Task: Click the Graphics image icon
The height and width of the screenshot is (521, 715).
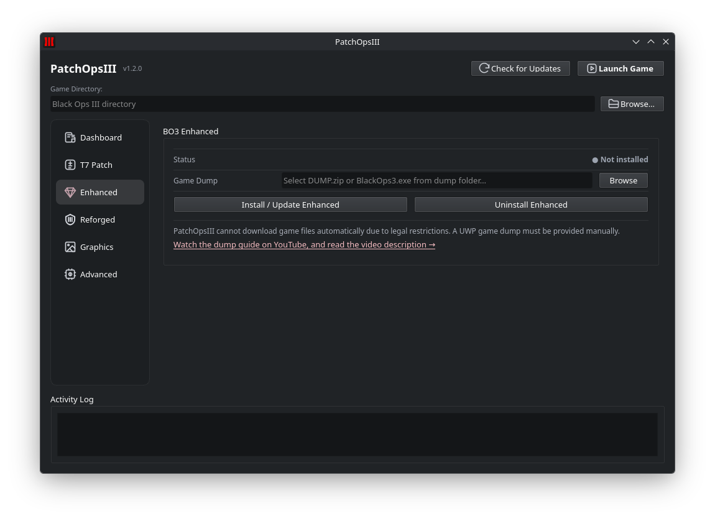Action: [x=70, y=247]
